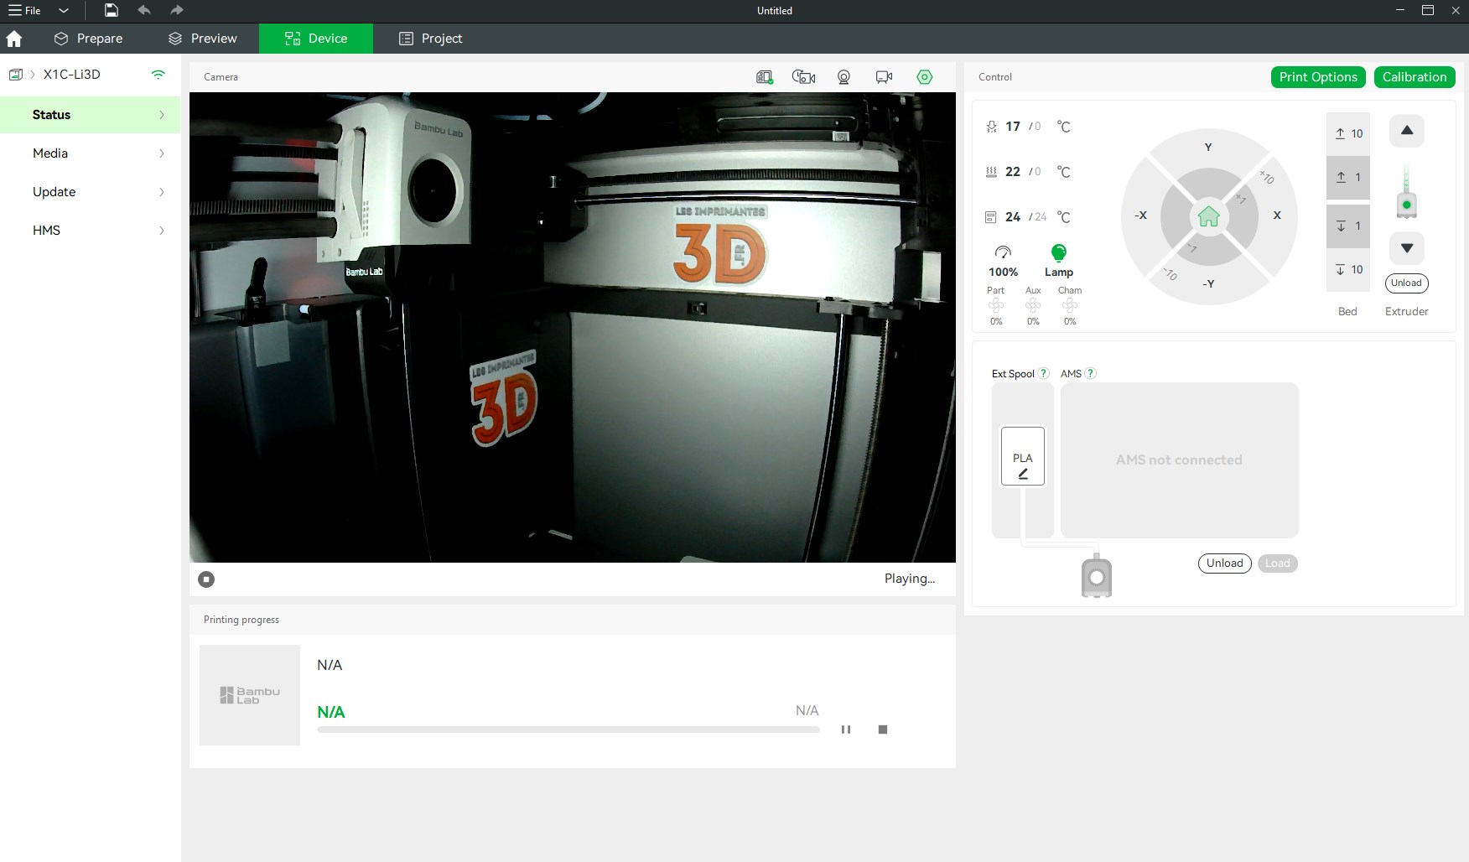Image resolution: width=1469 pixels, height=862 pixels.
Task: Jog the toolhead toward Y
Action: pos(1208,148)
